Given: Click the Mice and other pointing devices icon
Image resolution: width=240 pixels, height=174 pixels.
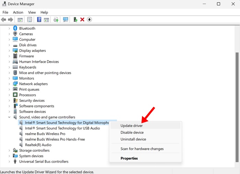Looking at the screenshot, I should 15,73.
